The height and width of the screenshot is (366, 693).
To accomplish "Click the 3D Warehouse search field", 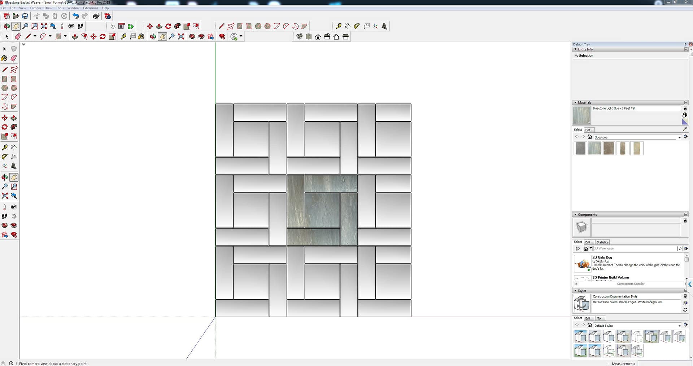I will [x=635, y=248].
